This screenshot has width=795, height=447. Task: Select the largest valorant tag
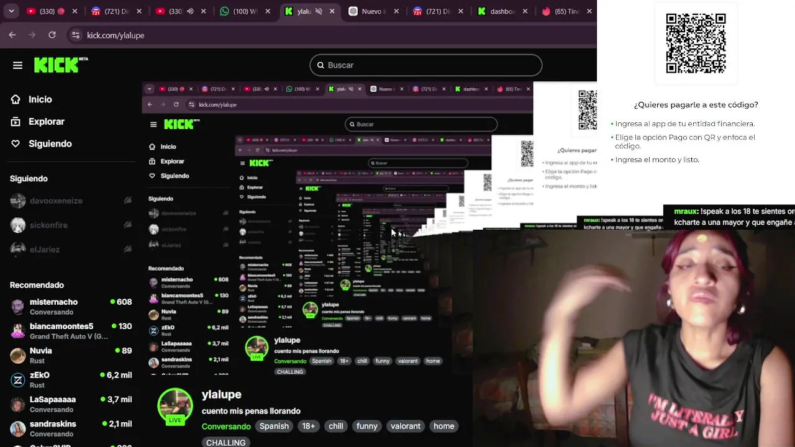(406, 426)
